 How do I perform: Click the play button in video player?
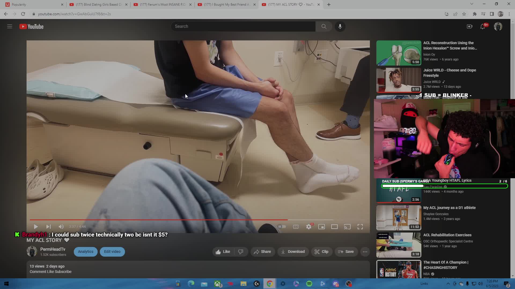point(36,227)
